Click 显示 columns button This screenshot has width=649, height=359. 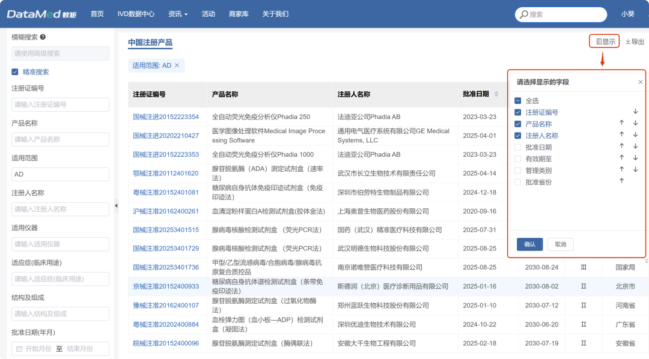605,41
